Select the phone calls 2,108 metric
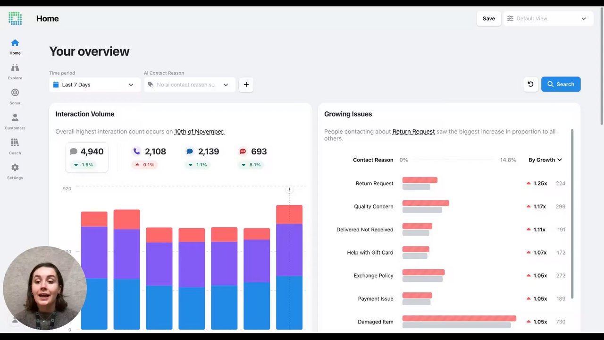604x340 pixels. 149,157
